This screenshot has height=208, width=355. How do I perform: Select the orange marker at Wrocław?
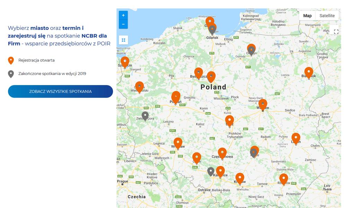point(178,143)
